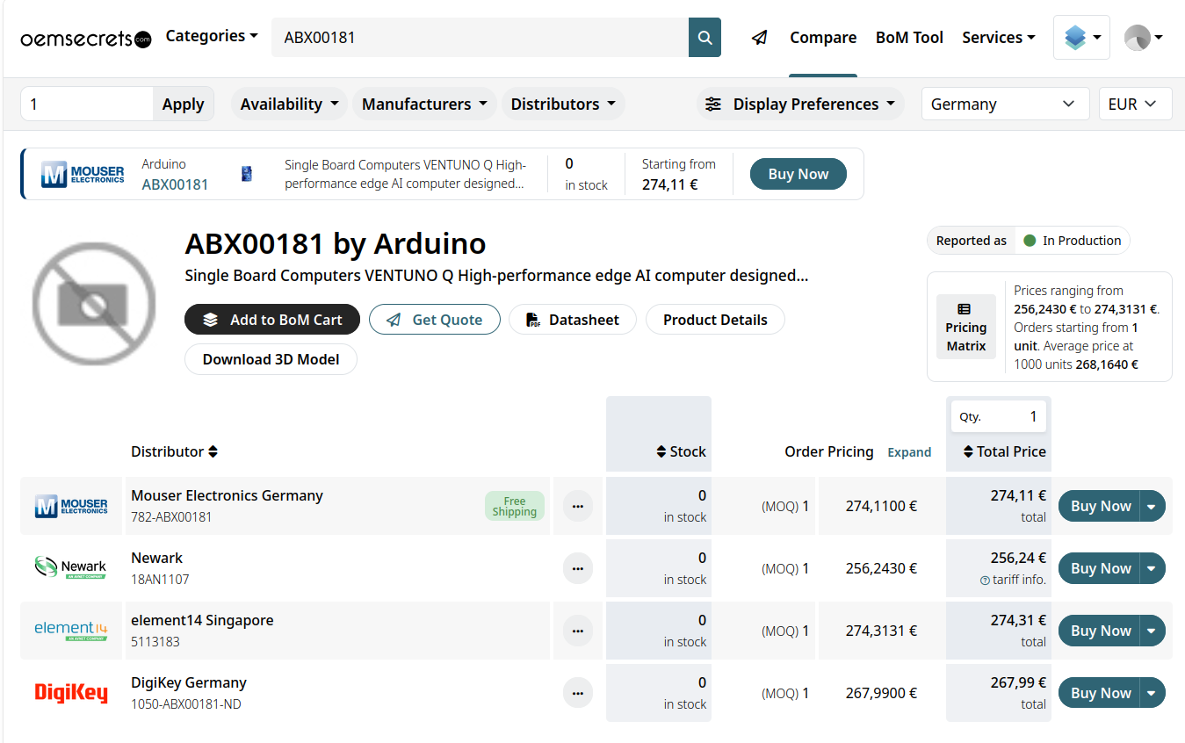Expand Buy Now options for DigiKey row
Image resolution: width=1185 pixels, height=743 pixels.
point(1152,693)
